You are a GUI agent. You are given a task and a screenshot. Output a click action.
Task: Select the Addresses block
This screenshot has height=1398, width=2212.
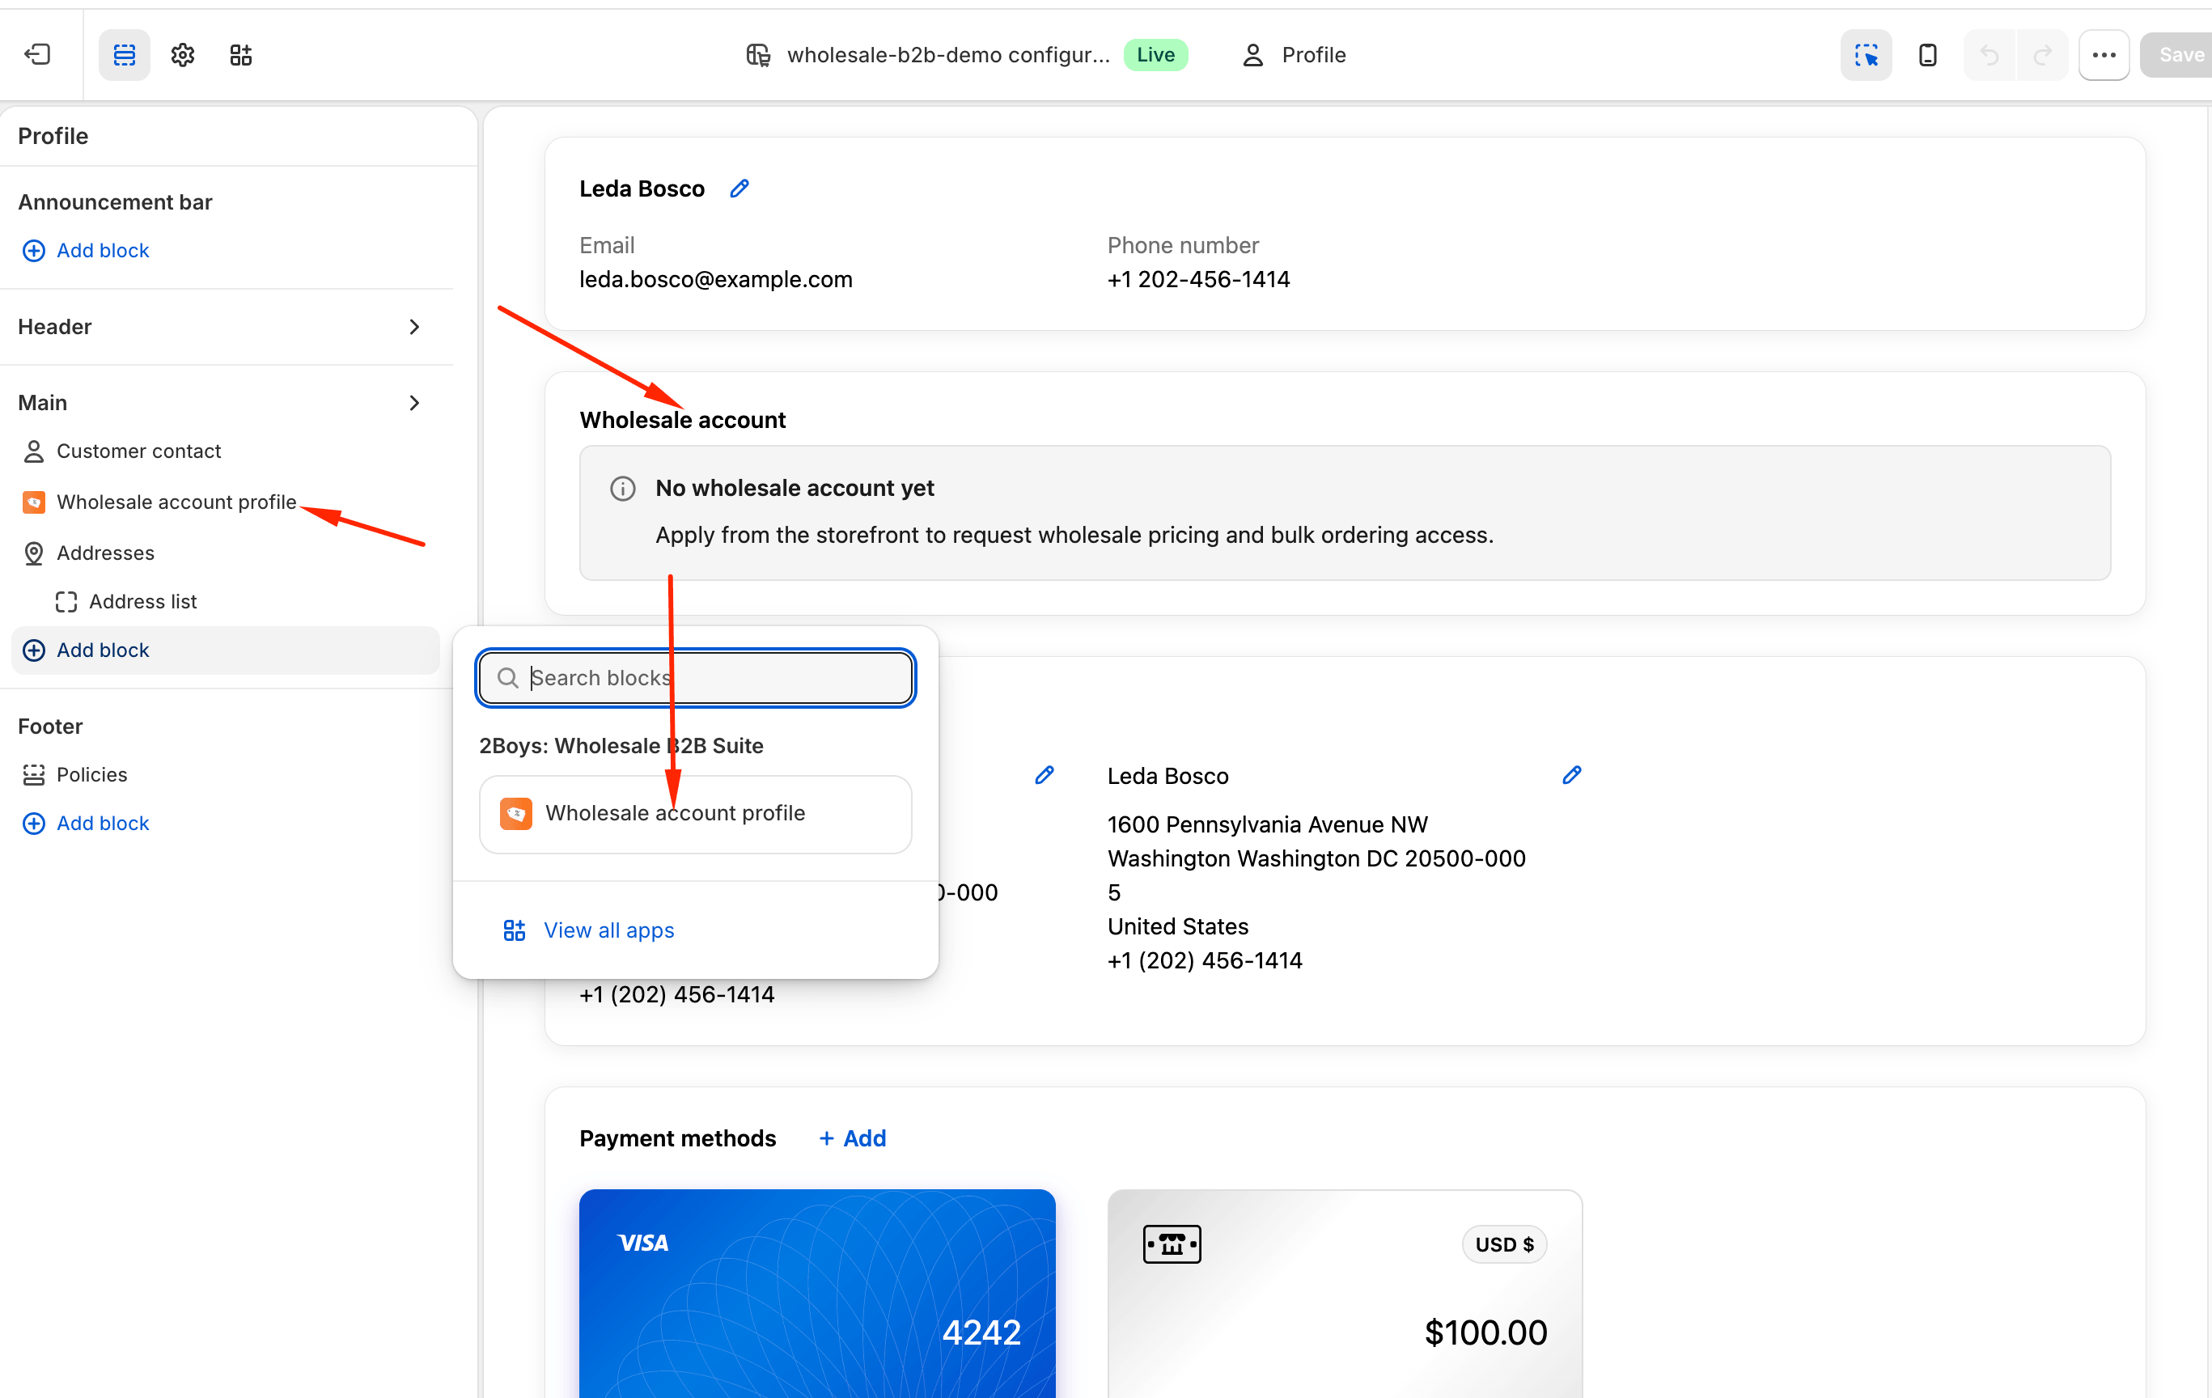(104, 553)
